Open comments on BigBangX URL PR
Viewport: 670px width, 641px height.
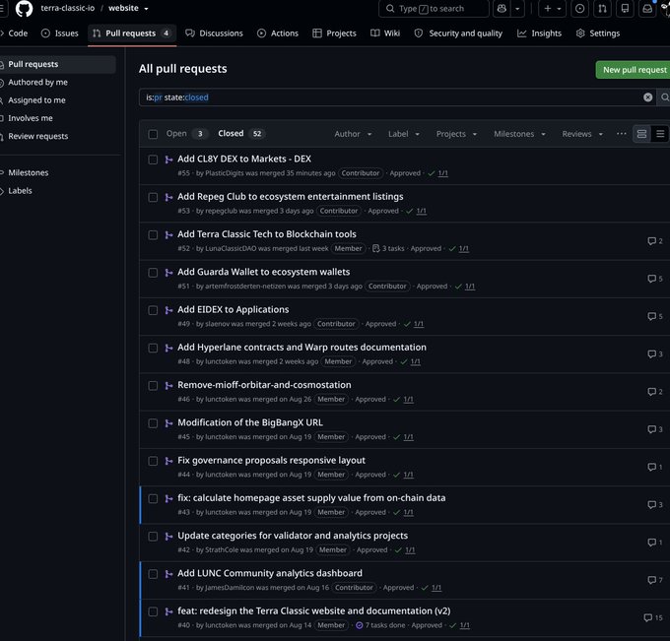tap(655, 429)
